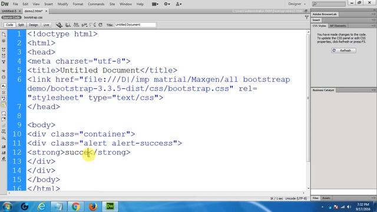Open Google Chrome from the taskbar
This screenshot has height=212, width=377.
tap(76, 206)
